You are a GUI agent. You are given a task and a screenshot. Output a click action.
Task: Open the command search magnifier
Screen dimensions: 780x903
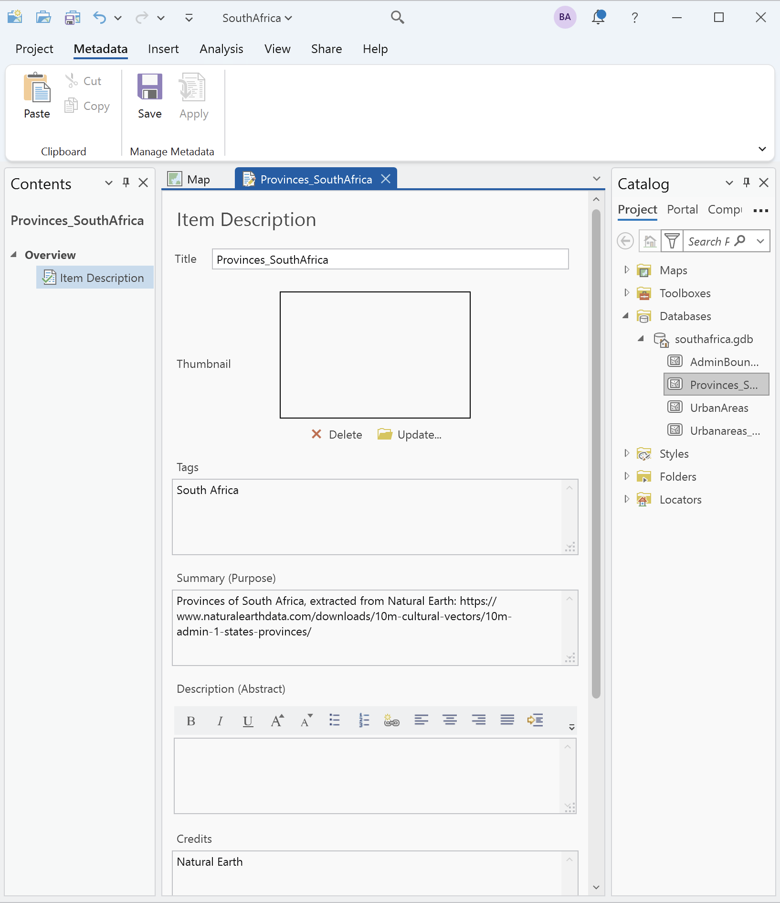[x=397, y=18]
